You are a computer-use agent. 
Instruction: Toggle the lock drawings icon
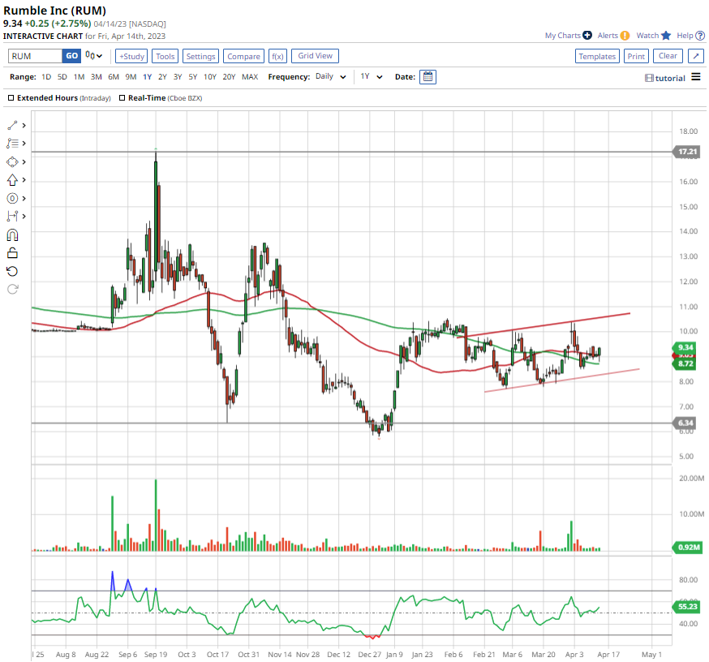point(12,253)
